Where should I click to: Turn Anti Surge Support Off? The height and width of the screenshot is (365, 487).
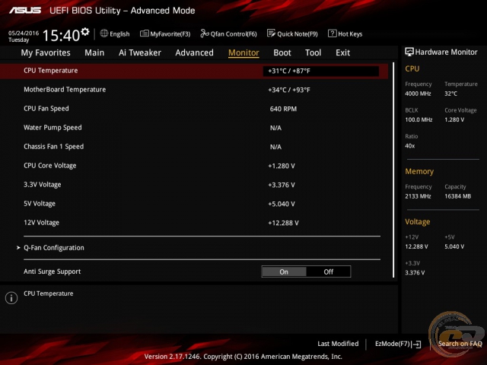pos(328,272)
